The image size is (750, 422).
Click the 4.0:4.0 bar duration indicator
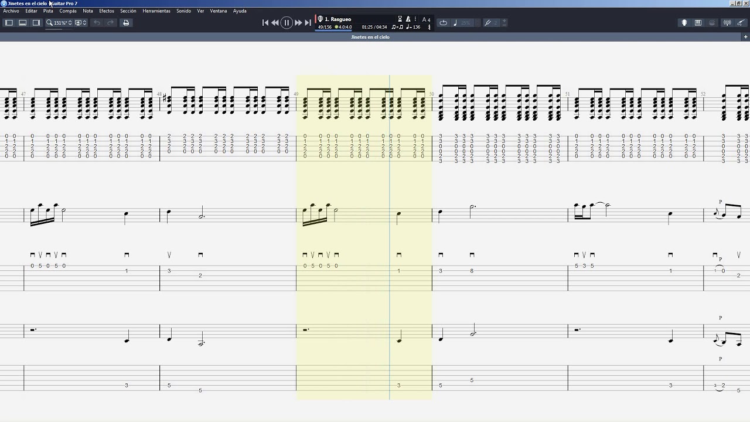343,27
